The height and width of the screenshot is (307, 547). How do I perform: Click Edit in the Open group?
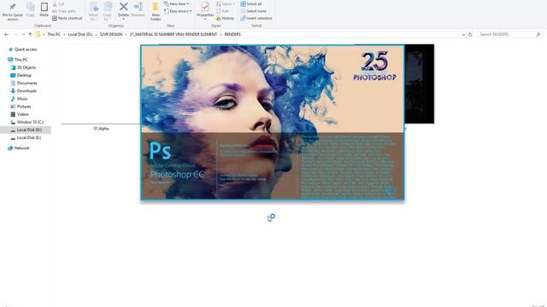click(x=222, y=11)
